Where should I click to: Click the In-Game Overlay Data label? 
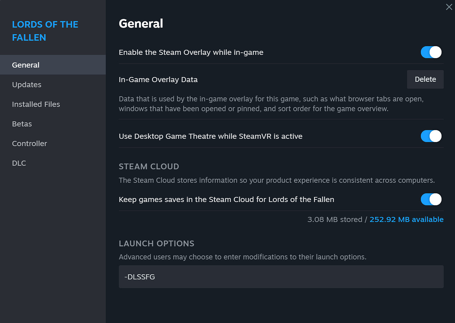click(158, 80)
